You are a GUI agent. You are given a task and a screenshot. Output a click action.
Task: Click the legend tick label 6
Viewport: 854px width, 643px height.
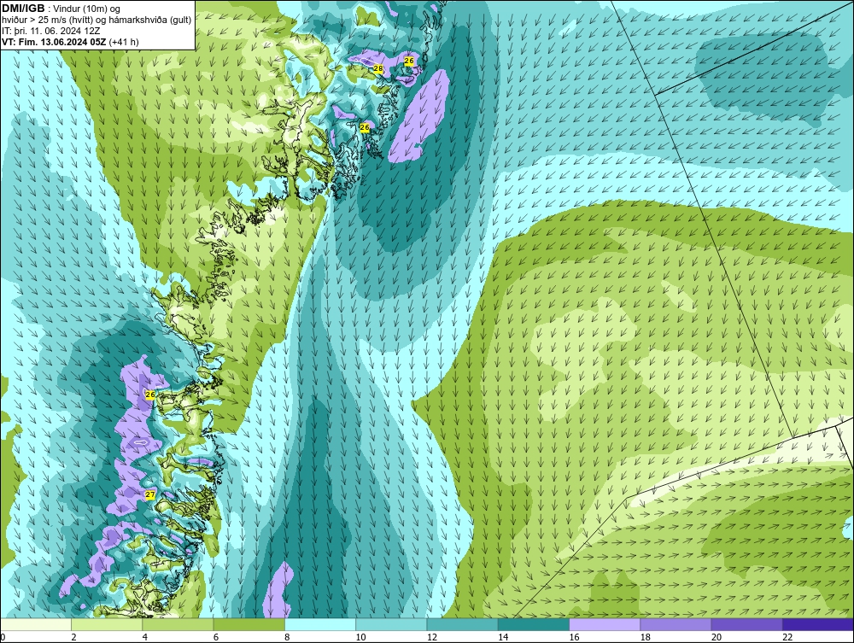[216, 637]
